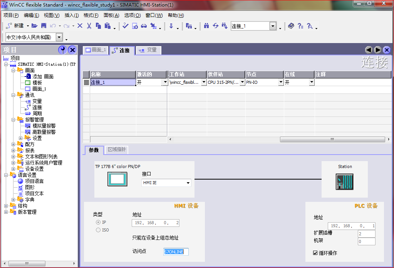Click the 新建 (New) toolbar button
The image size is (394, 268).
tap(15, 26)
